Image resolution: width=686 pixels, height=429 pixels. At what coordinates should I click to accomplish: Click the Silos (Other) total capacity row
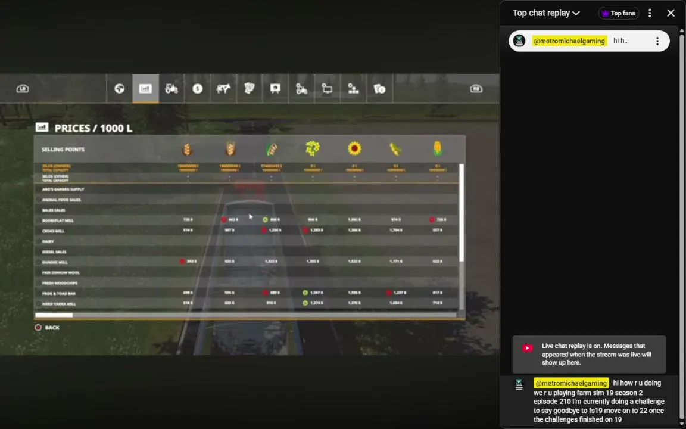tap(247, 178)
